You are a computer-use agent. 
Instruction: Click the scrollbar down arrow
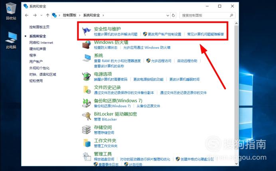237,163
